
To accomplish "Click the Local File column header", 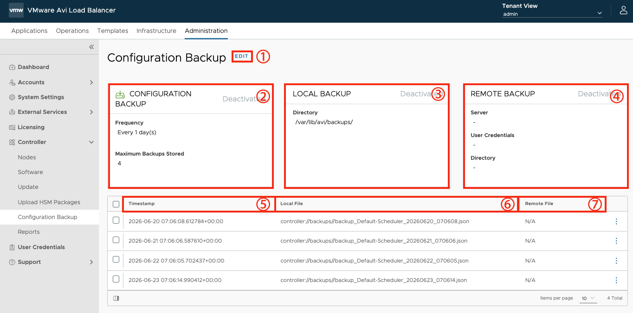I will [291, 204].
